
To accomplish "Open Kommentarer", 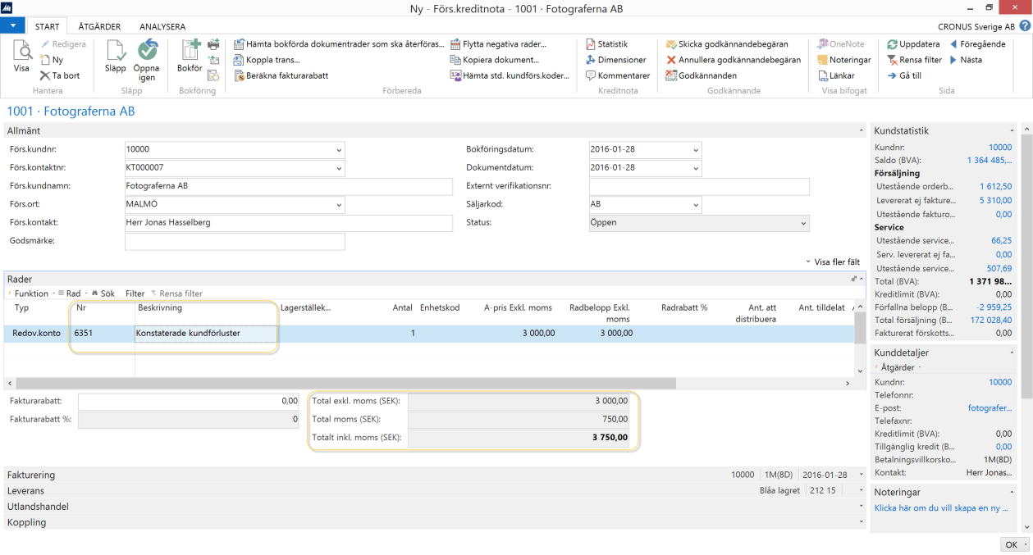I will coord(617,75).
